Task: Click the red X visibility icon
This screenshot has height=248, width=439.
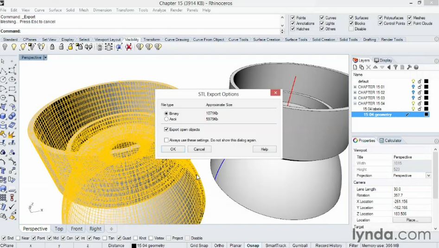Action: (x=128, y=47)
